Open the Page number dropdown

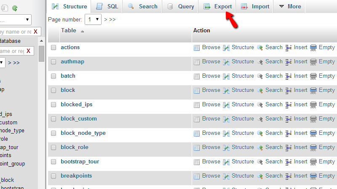click(93, 19)
